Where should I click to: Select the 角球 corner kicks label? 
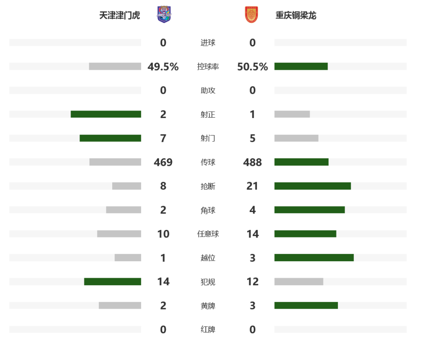click(x=208, y=210)
